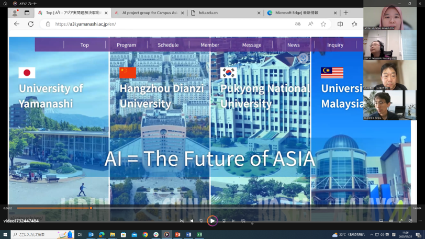
Task: Click the browser refresh button
Action: 30,24
